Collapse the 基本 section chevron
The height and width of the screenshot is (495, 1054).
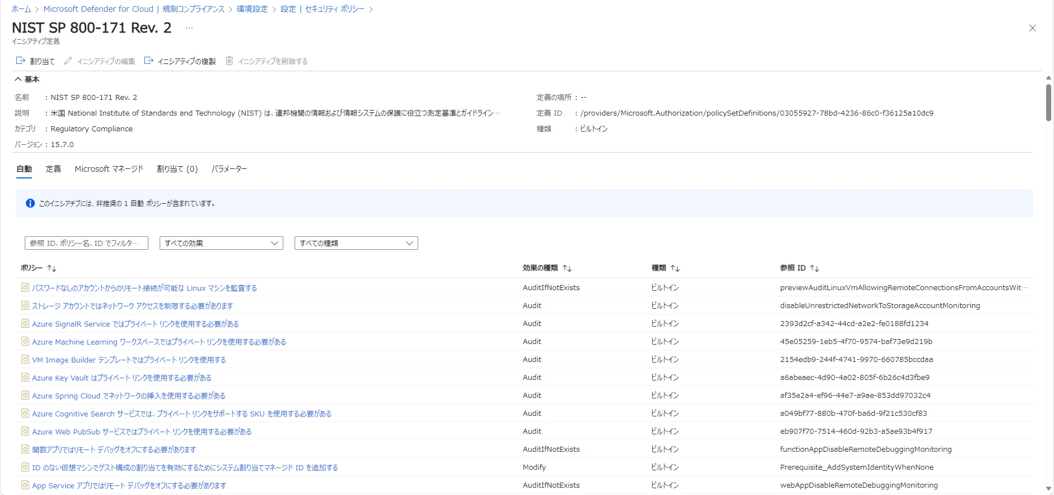(x=18, y=79)
